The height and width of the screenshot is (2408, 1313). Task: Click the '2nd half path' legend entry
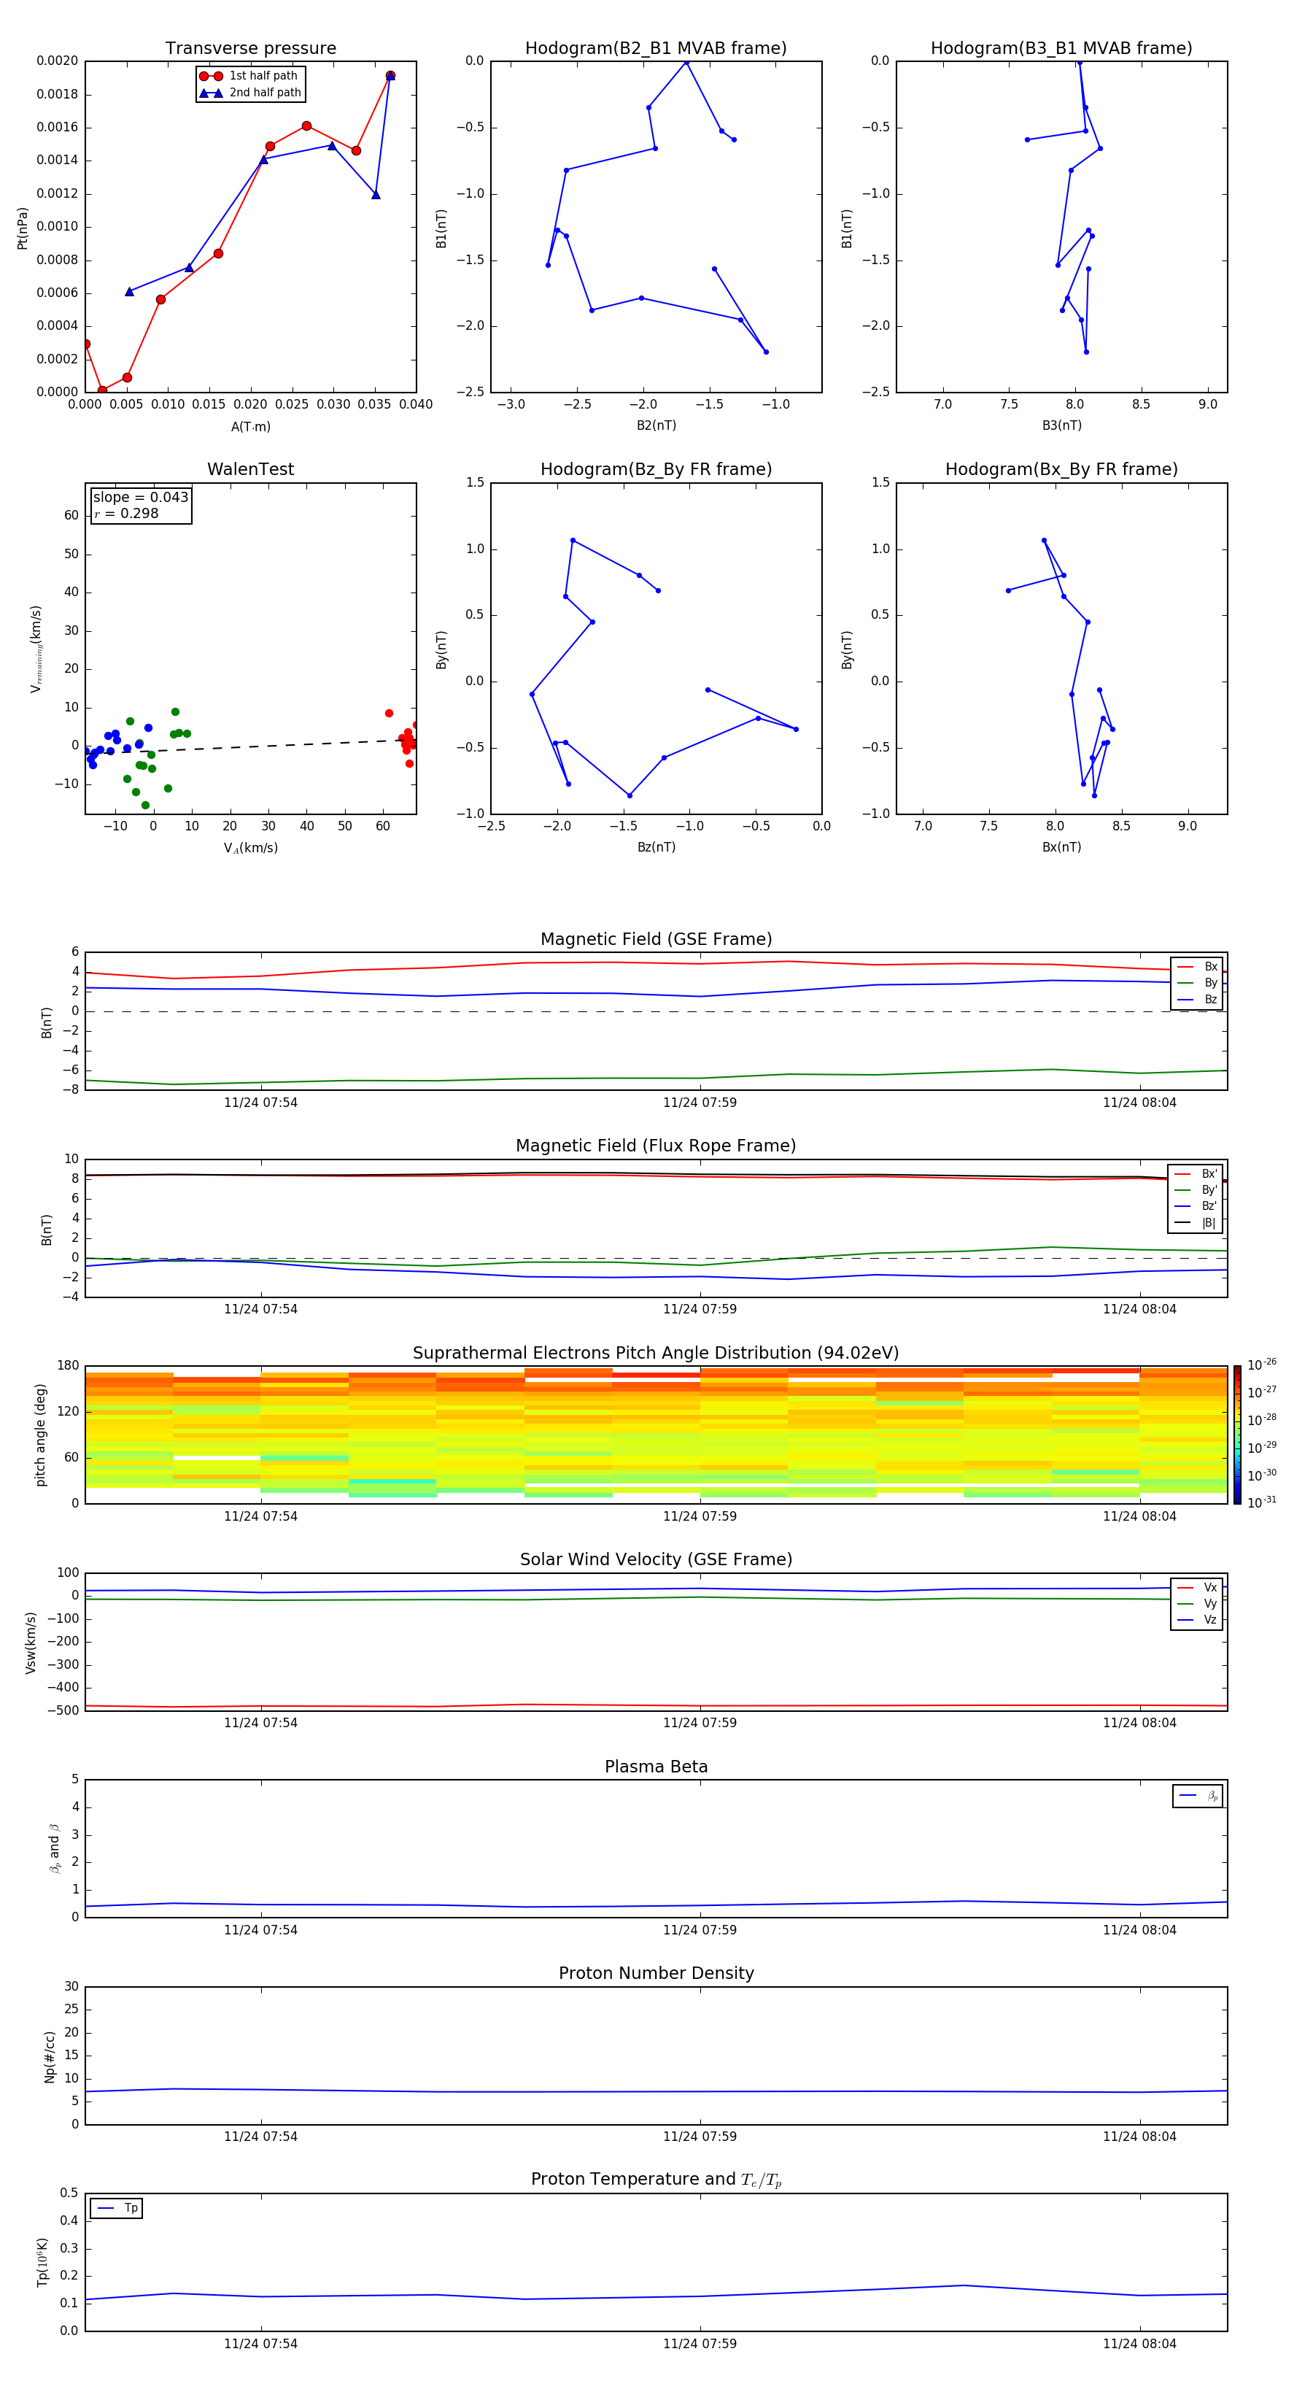pyautogui.click(x=249, y=93)
